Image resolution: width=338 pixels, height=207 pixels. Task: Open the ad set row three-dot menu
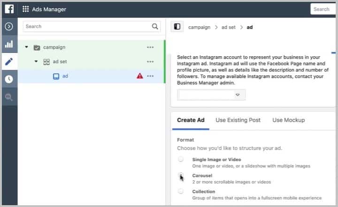coord(150,62)
